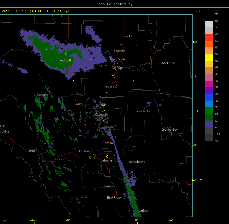The height and width of the screenshot is (224, 229).
Task: Select the yellow diamond marker above Calgary
Action: [108, 157]
